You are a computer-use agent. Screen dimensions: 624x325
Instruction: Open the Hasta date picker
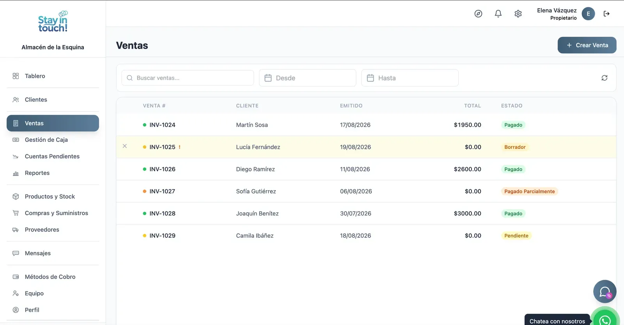pos(410,78)
